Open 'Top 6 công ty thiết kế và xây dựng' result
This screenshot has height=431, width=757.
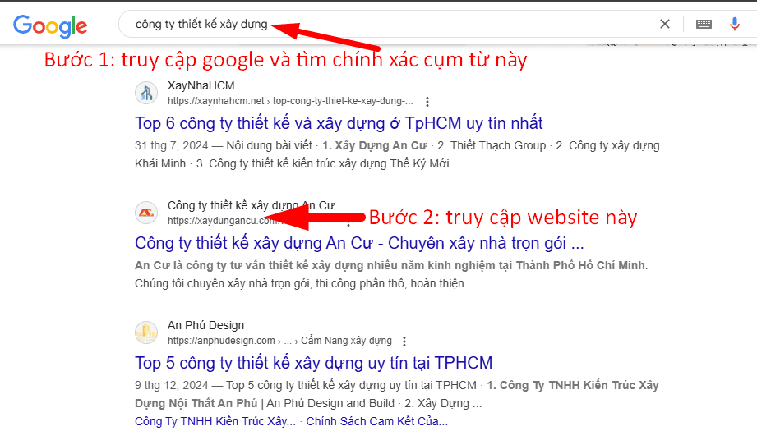[x=339, y=123]
